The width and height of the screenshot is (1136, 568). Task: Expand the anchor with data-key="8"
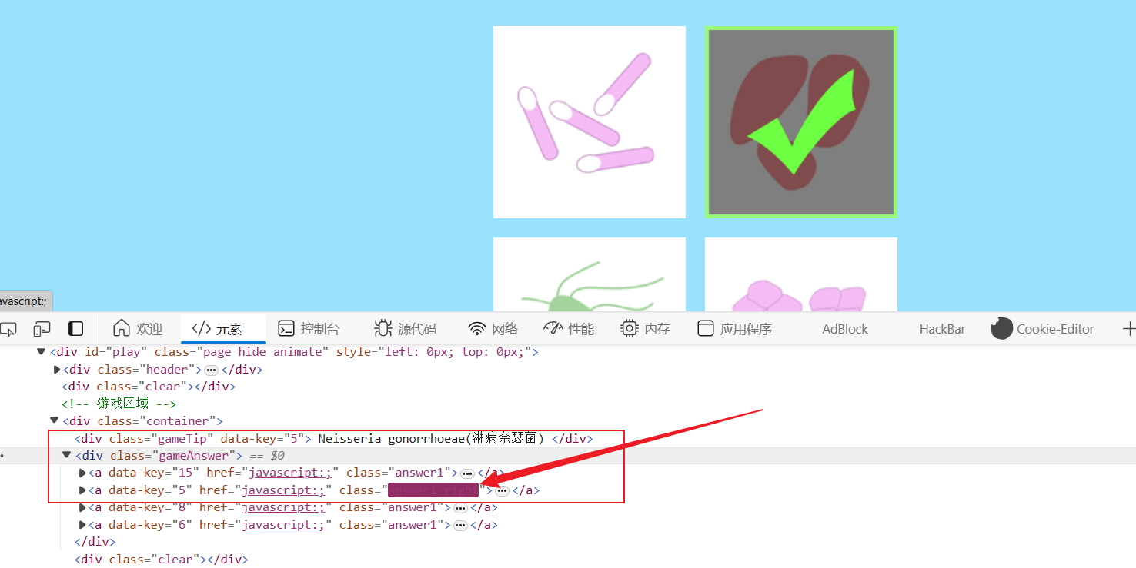[x=83, y=507]
